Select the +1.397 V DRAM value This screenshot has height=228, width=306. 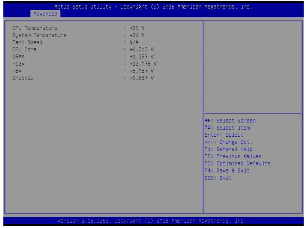point(142,56)
